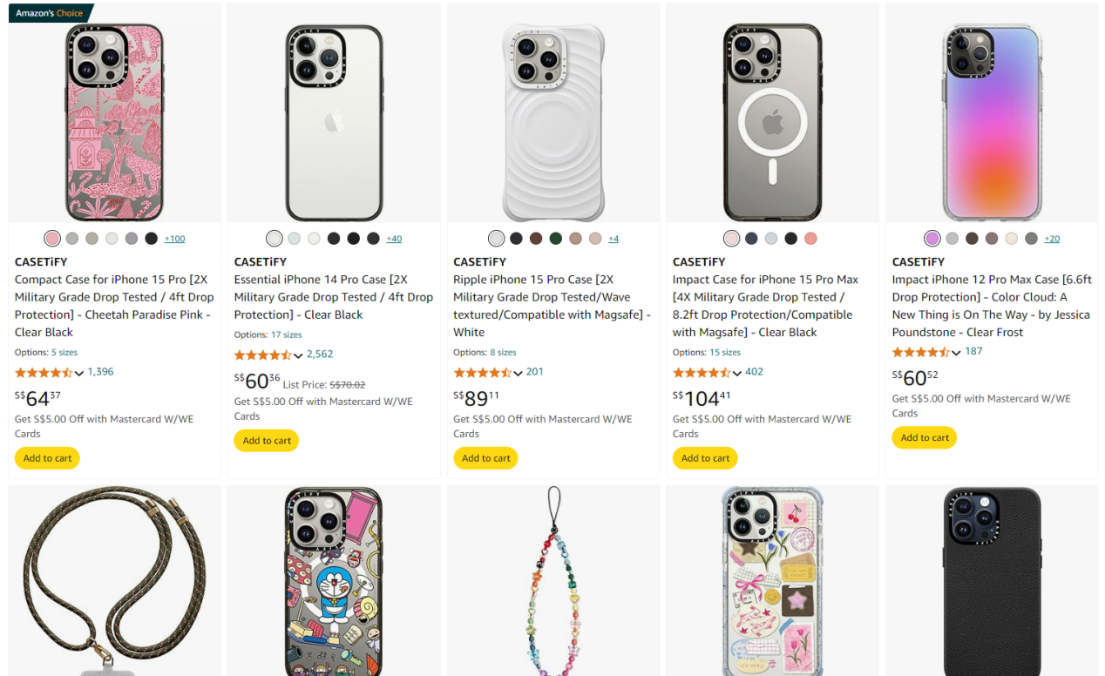
Task: Show +40 more color options
Action: 394,239
